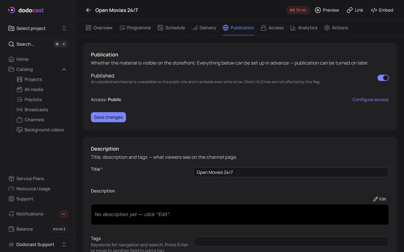
Task: Click the Title input field
Action: coord(291,172)
